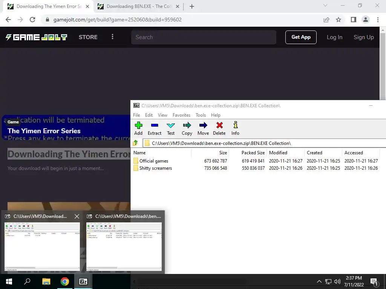Open Chrome from the taskbar
The image size is (386, 289).
[64, 281]
